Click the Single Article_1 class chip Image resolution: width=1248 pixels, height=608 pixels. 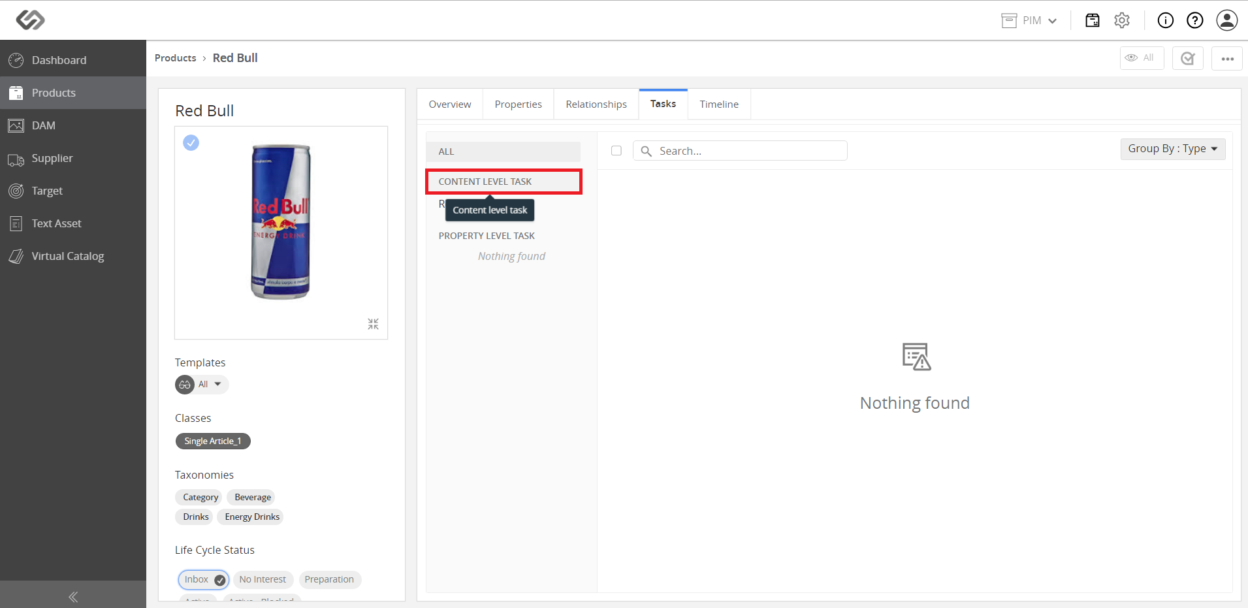tap(213, 441)
